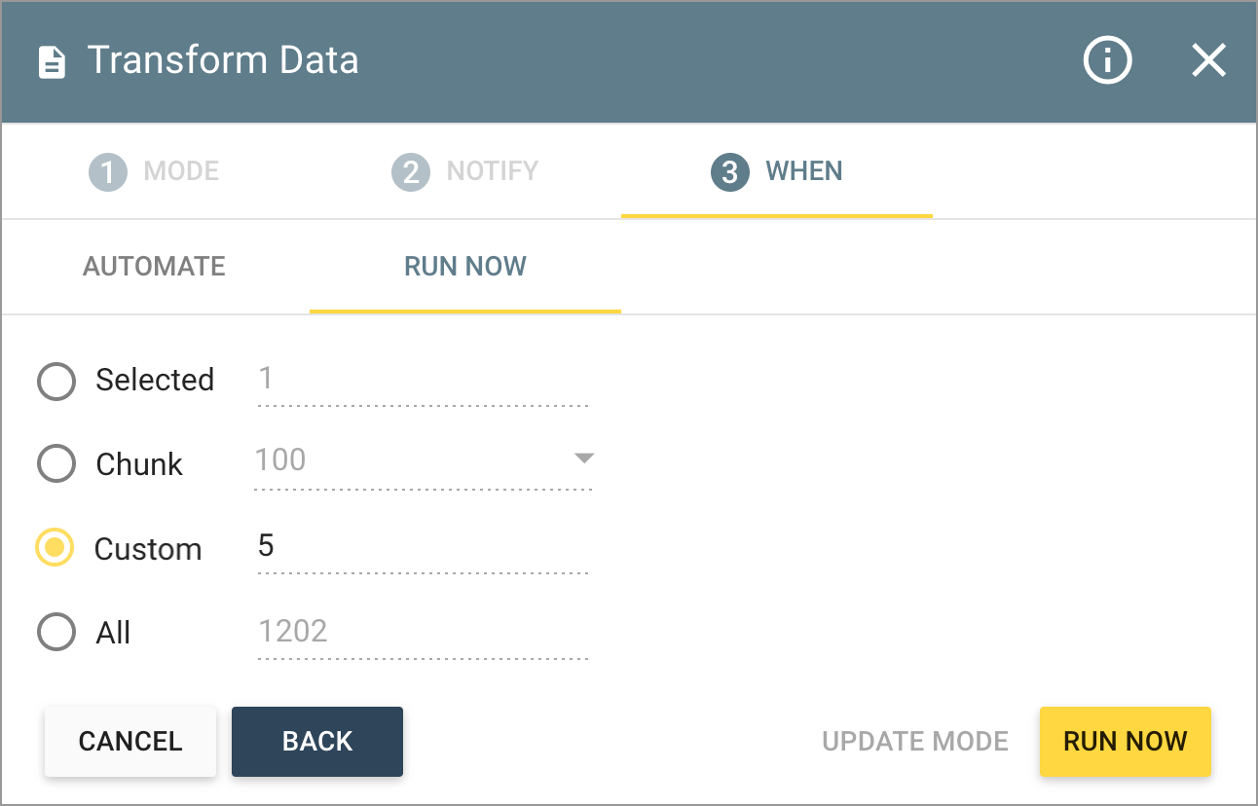The width and height of the screenshot is (1258, 806).
Task: Click the step 1 MODE circle icon
Action: pyautogui.click(x=107, y=171)
